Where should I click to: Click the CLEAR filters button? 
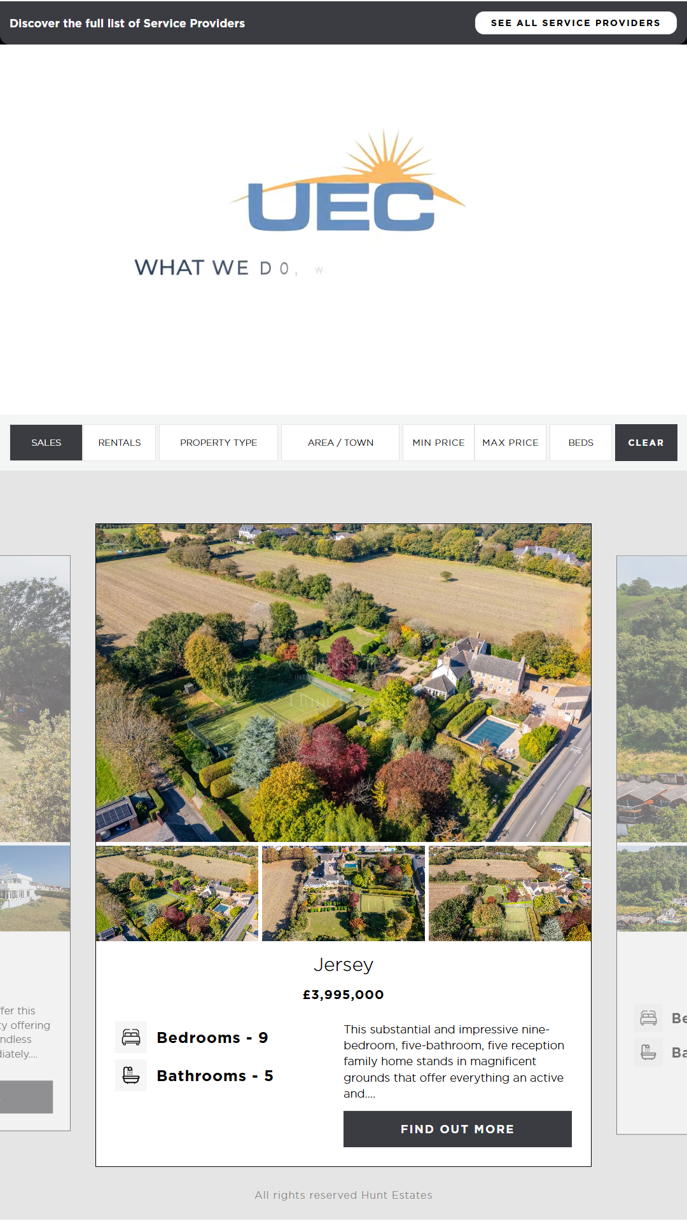646,443
